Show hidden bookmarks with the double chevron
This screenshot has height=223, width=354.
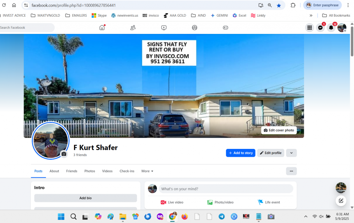311,15
